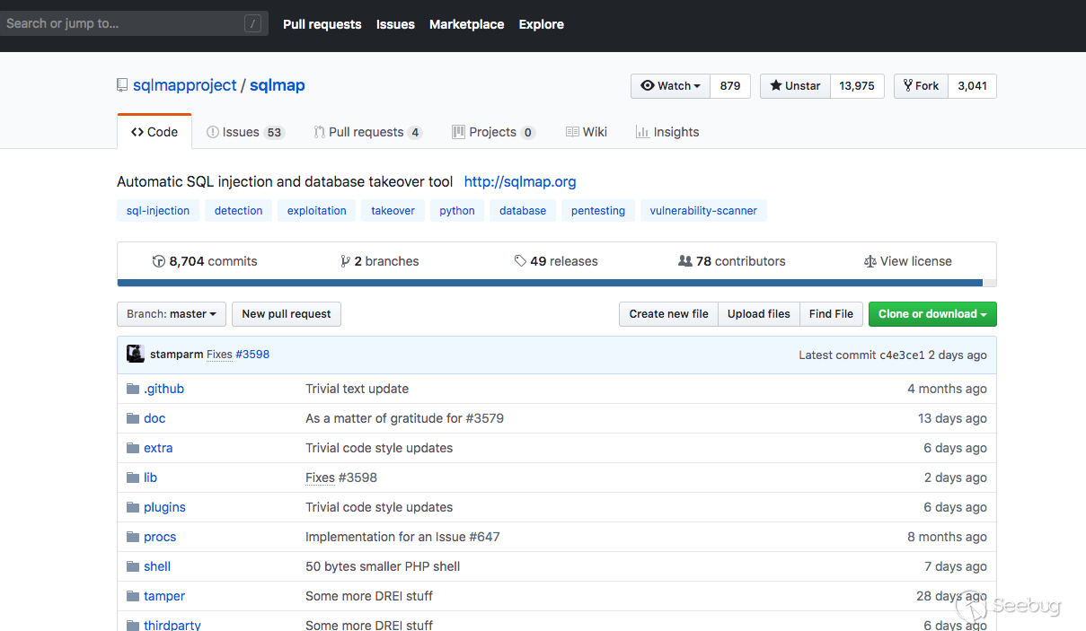Viewport: 1086px width, 631px height.
Task: View the 13,975 stargazers count
Action: coord(857,86)
